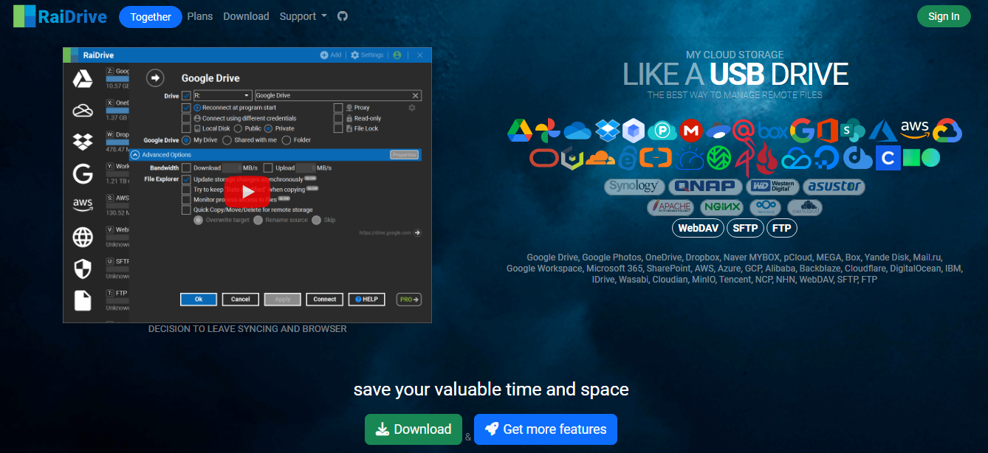Click the Google Workspace G icon
The width and height of the screenshot is (988, 453).
[x=802, y=131]
